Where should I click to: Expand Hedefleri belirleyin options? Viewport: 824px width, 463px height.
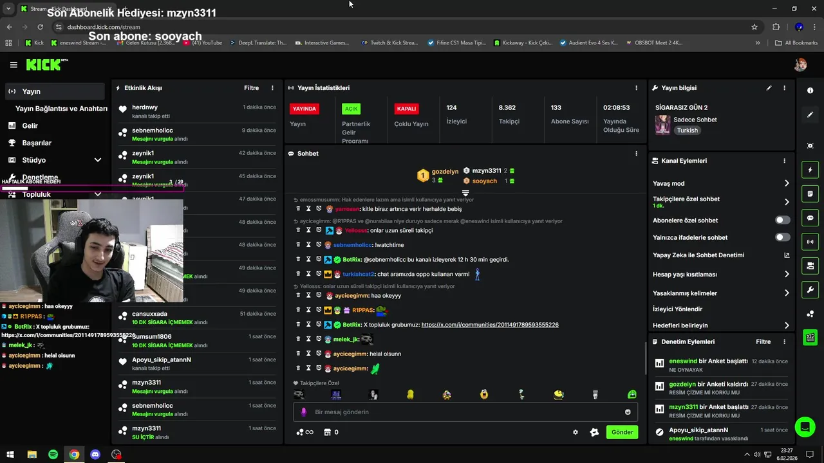click(x=787, y=325)
